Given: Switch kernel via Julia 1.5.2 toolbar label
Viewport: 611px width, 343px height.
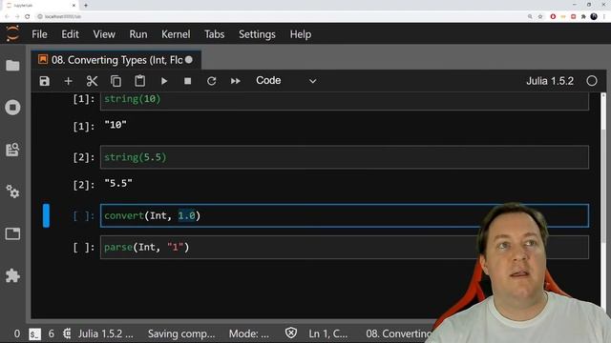Looking at the screenshot, I should click(550, 81).
